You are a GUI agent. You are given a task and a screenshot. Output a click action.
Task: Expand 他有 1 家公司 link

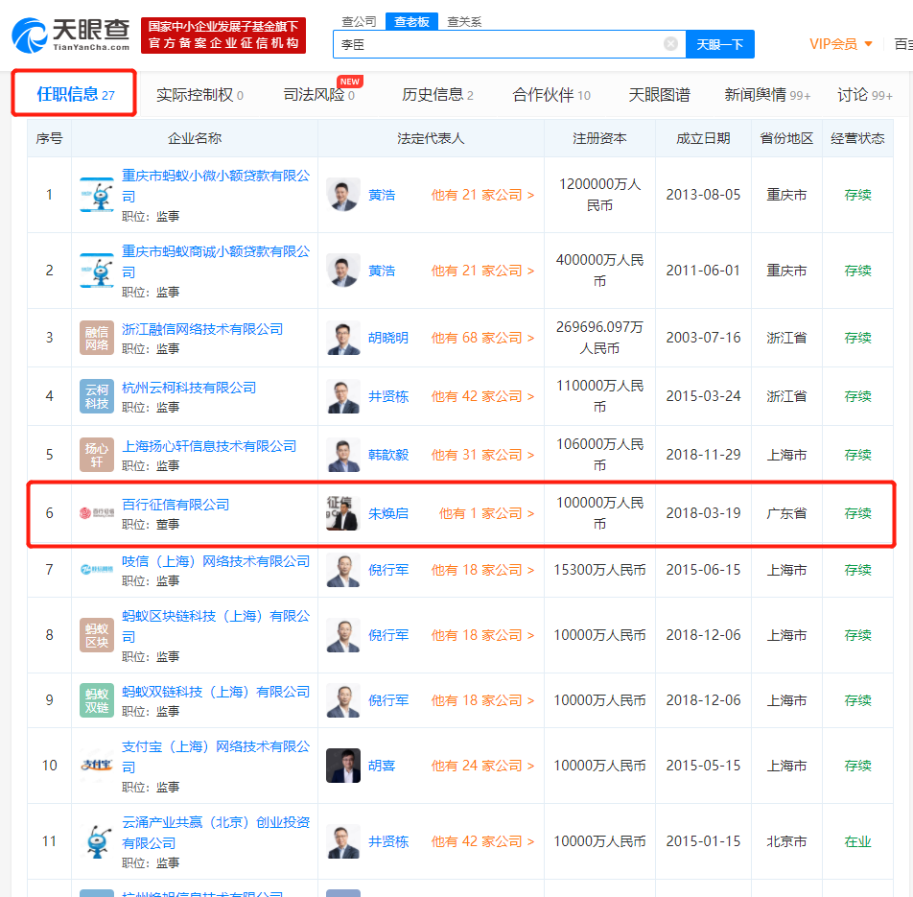click(x=486, y=513)
